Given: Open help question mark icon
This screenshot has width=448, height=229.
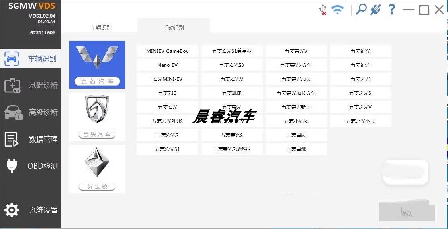Looking at the screenshot, I should point(392,9).
